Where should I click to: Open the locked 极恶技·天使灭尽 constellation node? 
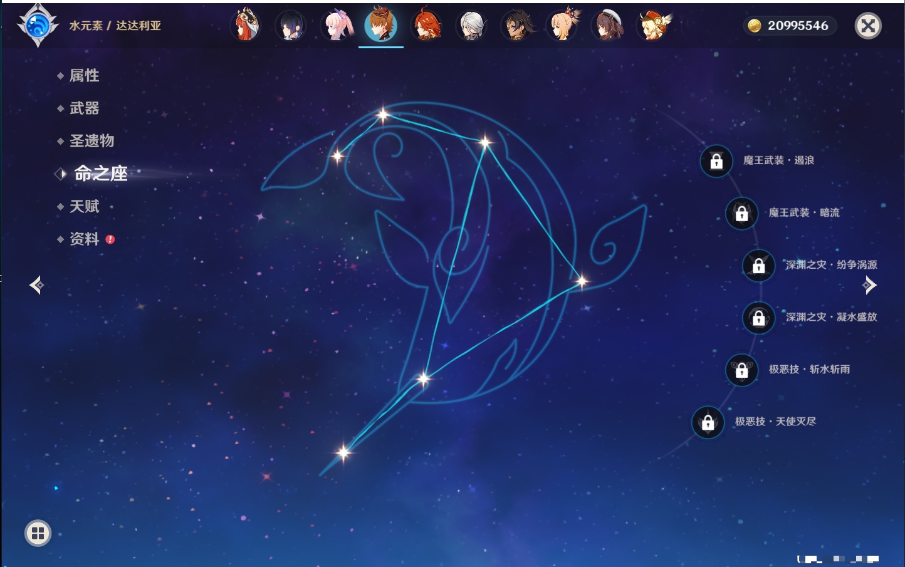click(708, 422)
